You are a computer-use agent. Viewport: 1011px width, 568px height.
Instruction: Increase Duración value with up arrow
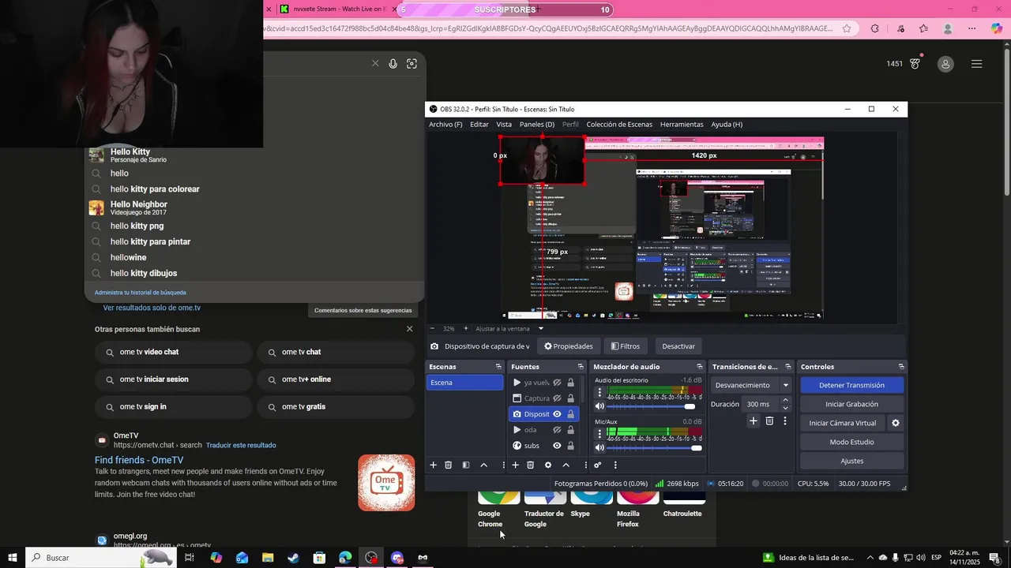[x=785, y=400]
